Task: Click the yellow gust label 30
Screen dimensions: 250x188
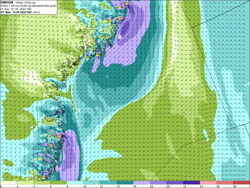Action: click(127, 3)
